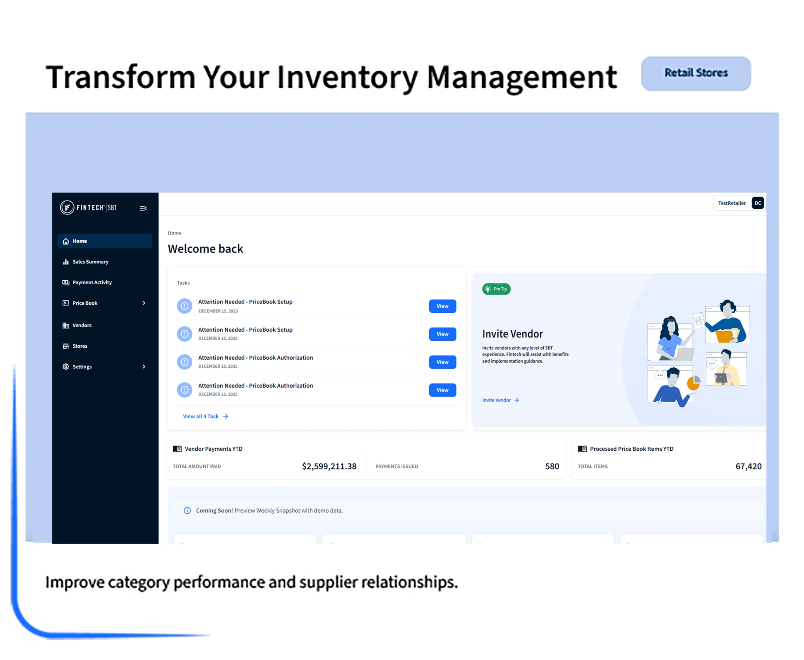
Task: Expand the Price Book submenu chevron
Action: 144,303
